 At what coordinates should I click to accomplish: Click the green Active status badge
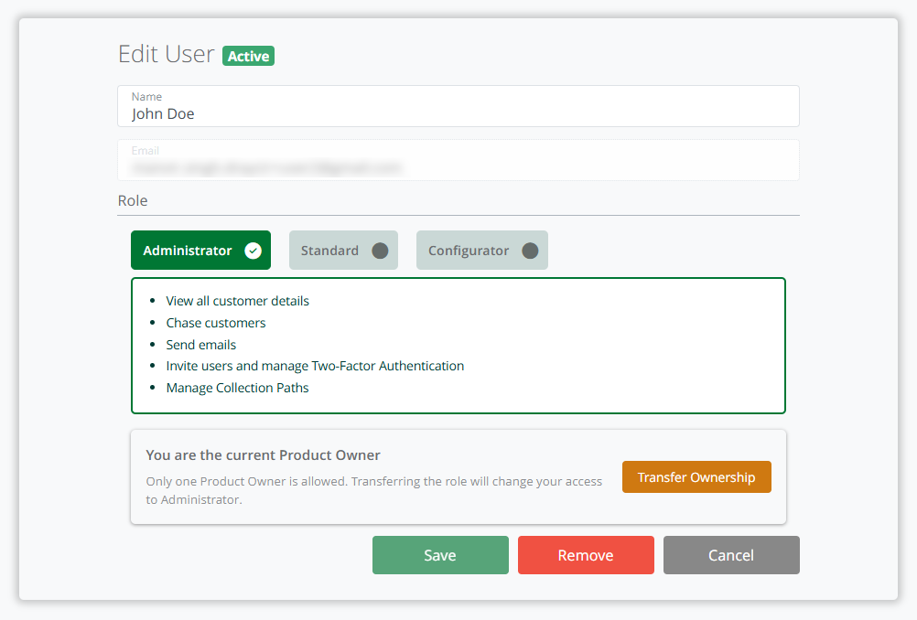coord(248,56)
